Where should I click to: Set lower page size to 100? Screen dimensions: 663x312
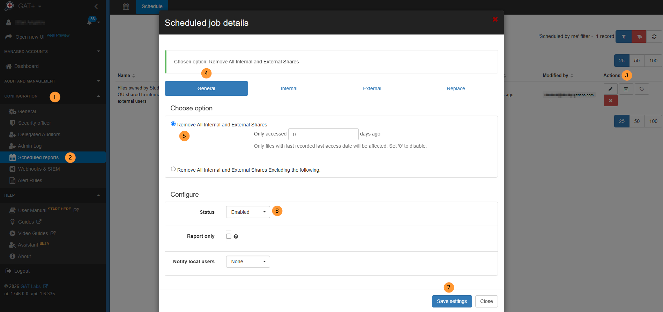pyautogui.click(x=653, y=121)
